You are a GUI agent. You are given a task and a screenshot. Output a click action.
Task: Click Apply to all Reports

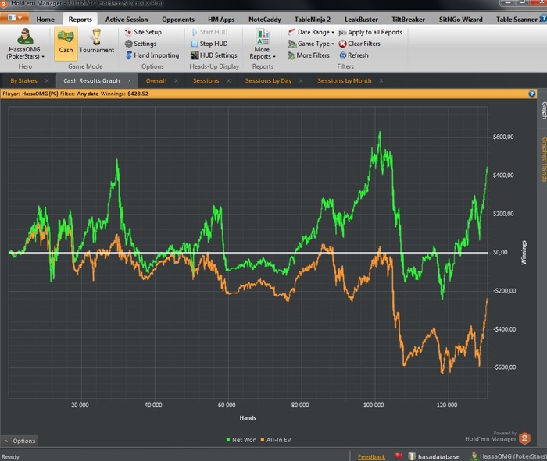(x=374, y=32)
